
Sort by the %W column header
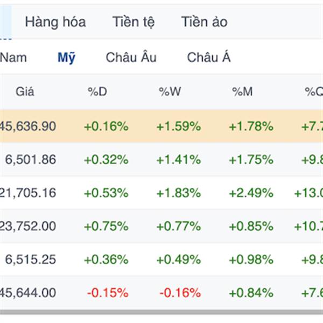pos(170,92)
